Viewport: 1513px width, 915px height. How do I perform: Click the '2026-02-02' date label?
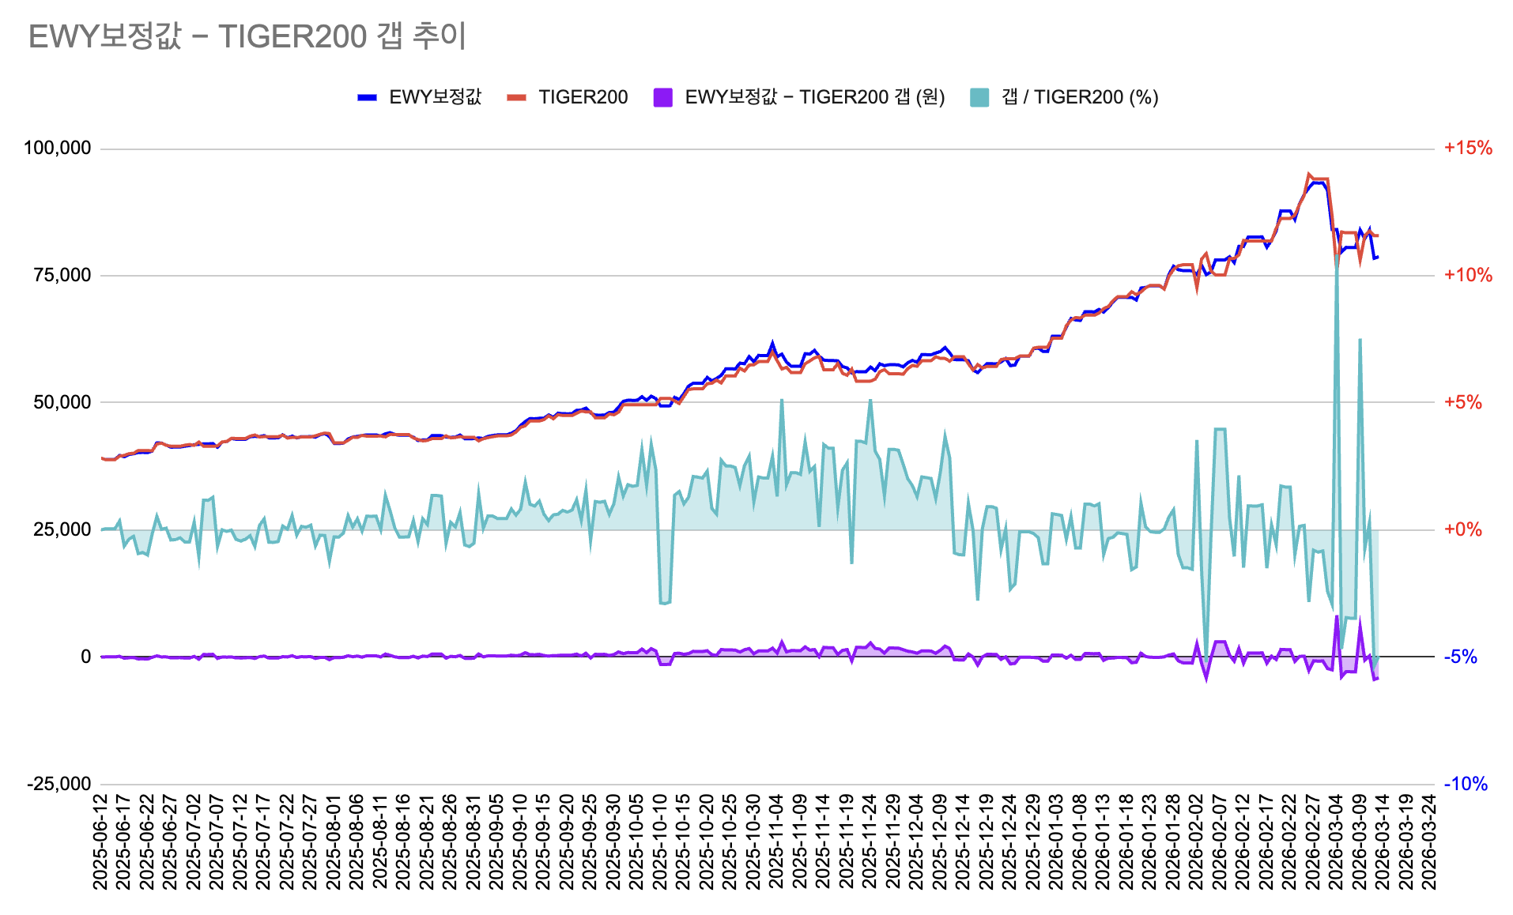pyautogui.click(x=1196, y=842)
